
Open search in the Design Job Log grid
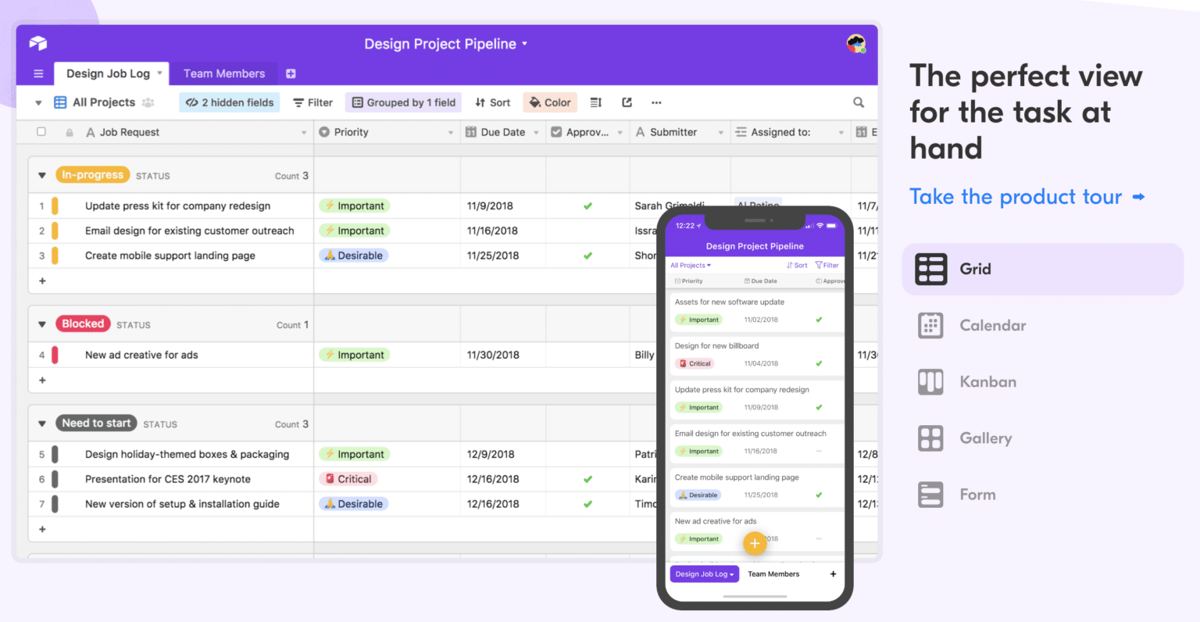(x=858, y=102)
